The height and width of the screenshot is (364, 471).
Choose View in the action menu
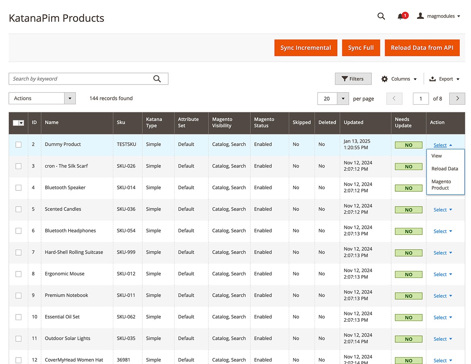tap(446, 156)
